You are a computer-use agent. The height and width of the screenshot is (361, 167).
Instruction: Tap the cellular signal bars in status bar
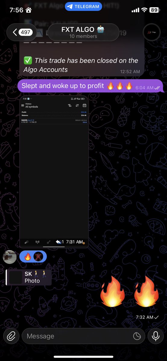(135, 10)
